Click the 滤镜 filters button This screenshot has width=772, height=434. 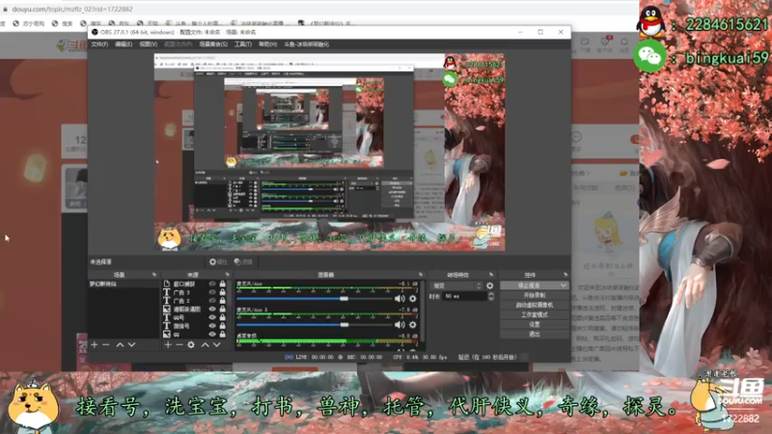[x=243, y=261]
